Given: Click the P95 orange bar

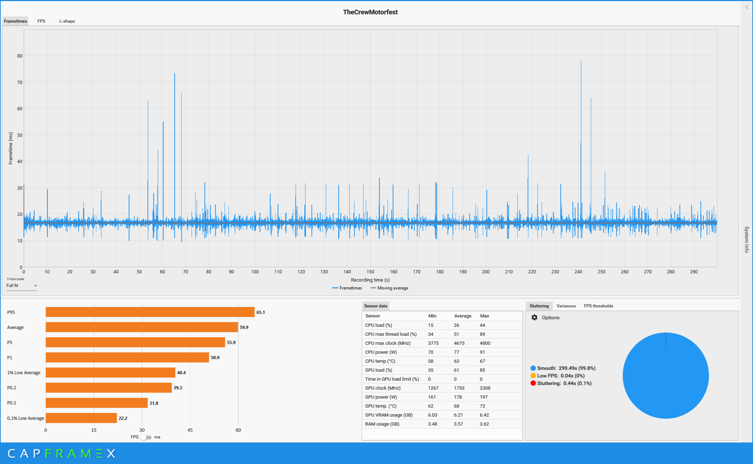Looking at the screenshot, I should 150,312.
